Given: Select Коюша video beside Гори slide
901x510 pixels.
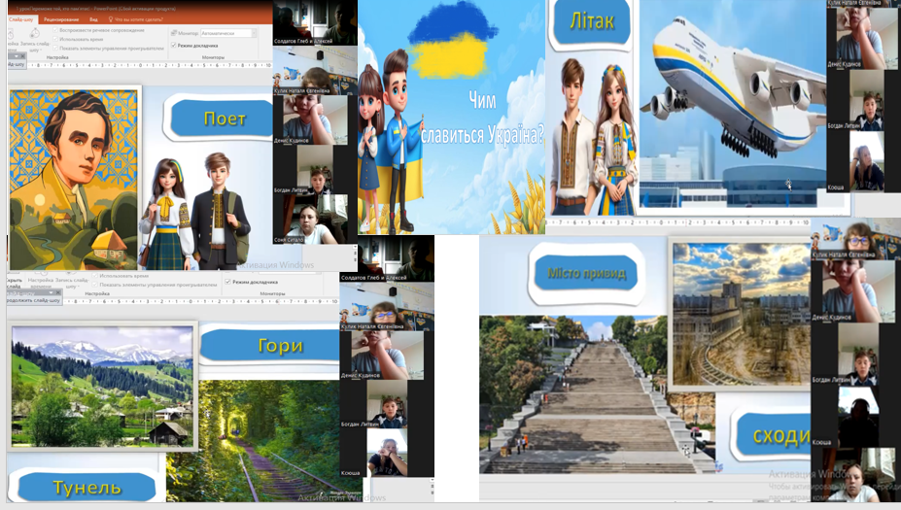Looking at the screenshot, I should pyautogui.click(x=387, y=453).
